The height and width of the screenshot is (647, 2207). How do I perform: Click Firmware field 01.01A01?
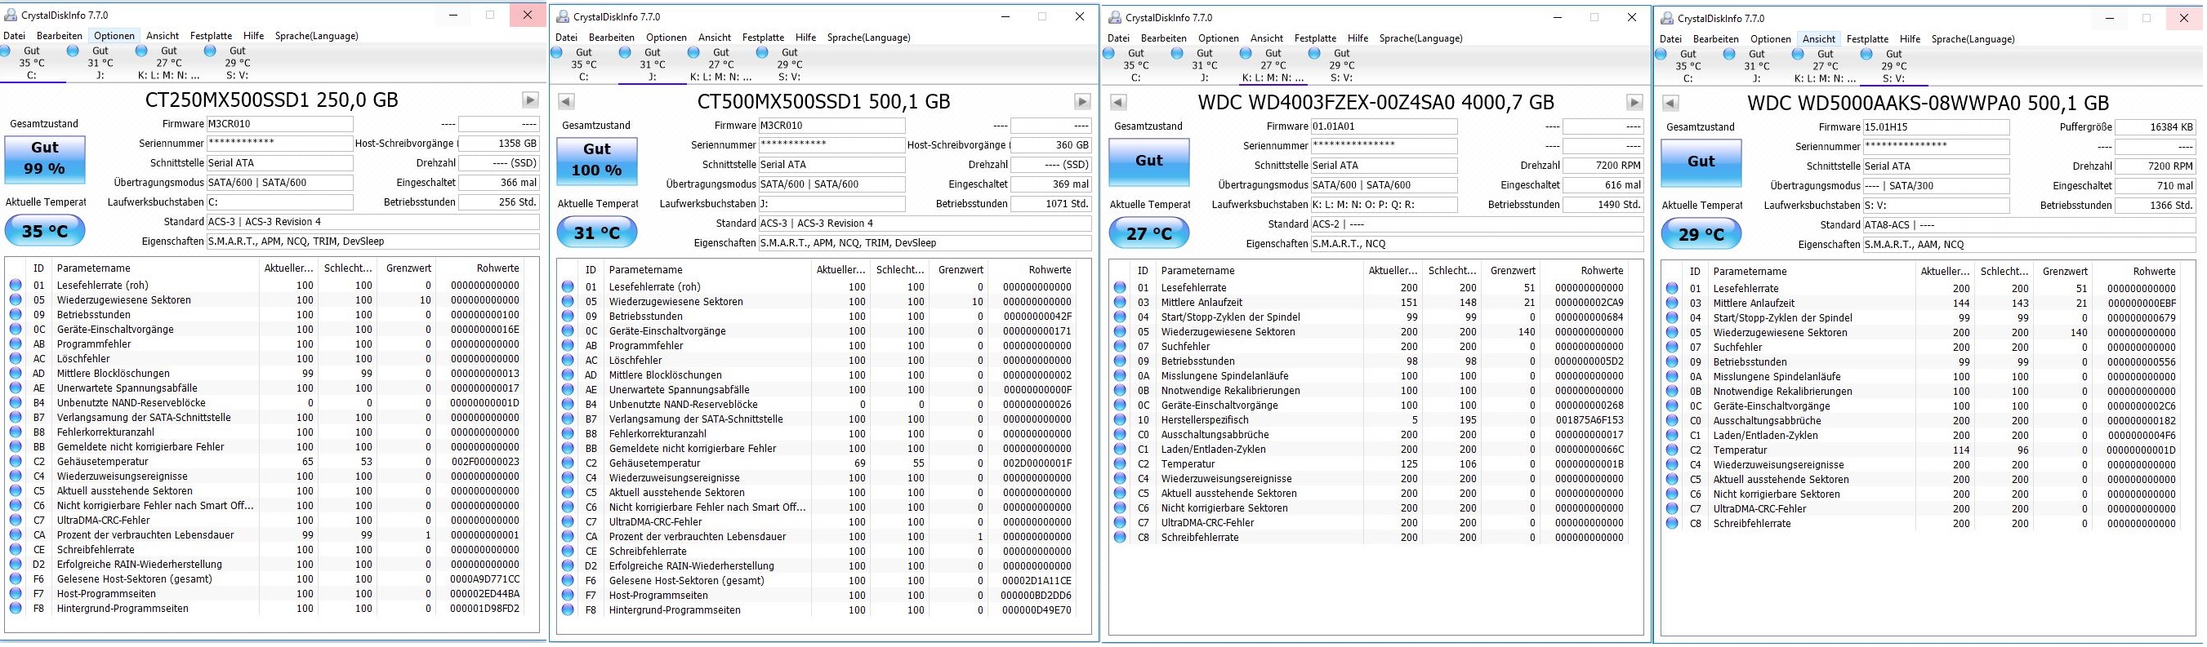click(x=1384, y=126)
